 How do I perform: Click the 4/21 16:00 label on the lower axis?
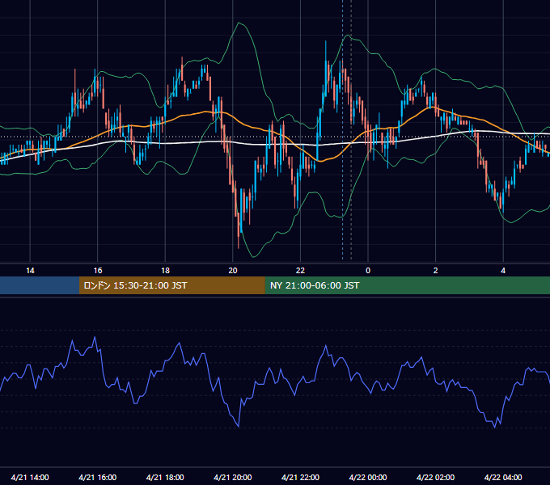coord(98,477)
